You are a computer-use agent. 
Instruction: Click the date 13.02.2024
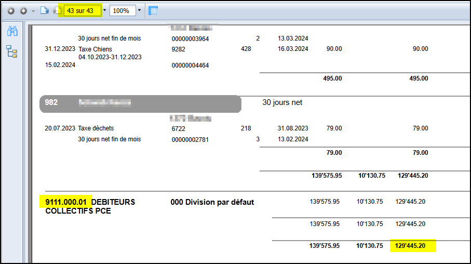(x=293, y=139)
